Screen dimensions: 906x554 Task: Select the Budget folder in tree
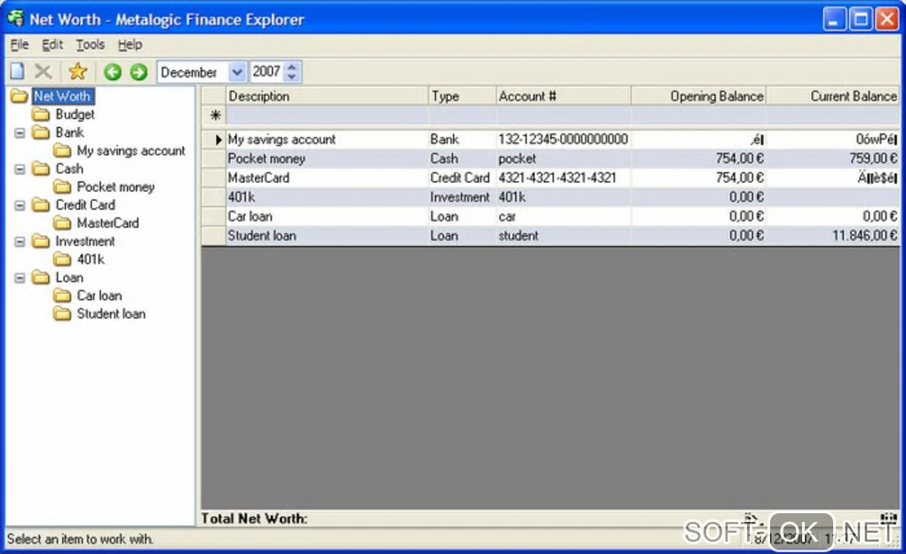(75, 115)
